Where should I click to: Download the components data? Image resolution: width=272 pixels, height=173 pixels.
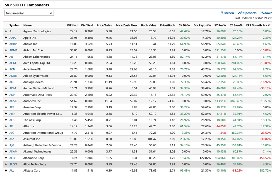[266, 13]
